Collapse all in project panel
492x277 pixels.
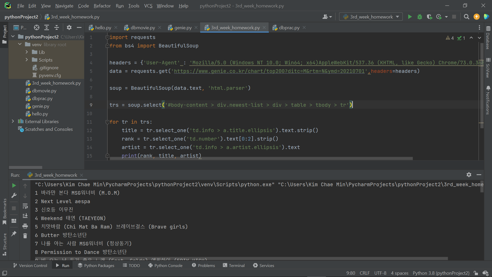click(x=57, y=27)
